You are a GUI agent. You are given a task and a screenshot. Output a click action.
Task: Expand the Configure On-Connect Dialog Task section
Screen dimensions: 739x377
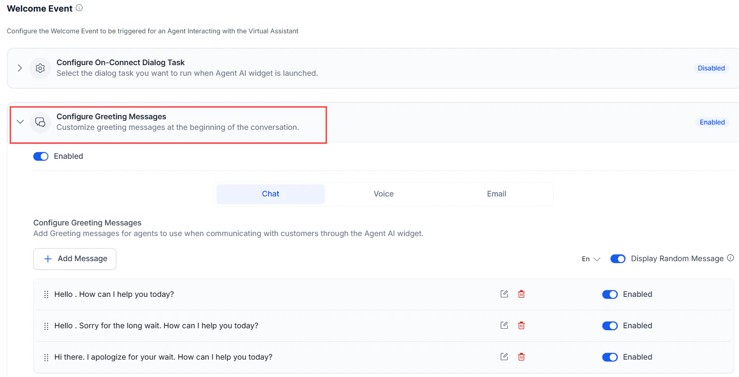(x=19, y=68)
